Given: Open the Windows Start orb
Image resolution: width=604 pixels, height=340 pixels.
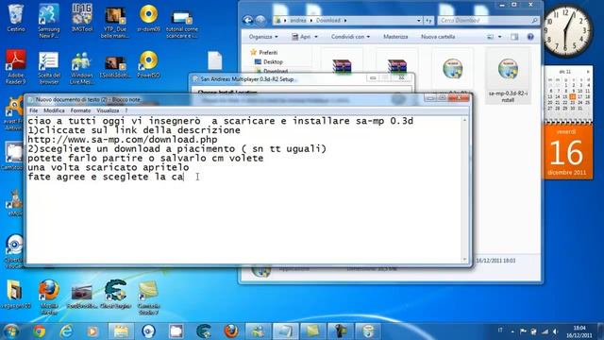Looking at the screenshot, I should (10, 331).
